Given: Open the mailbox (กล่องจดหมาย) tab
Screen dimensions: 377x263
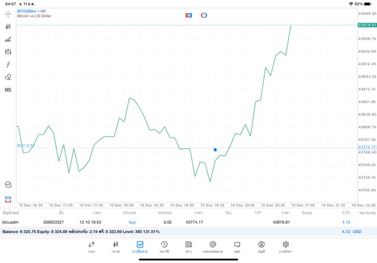Looking at the screenshot, I should tap(213, 247).
